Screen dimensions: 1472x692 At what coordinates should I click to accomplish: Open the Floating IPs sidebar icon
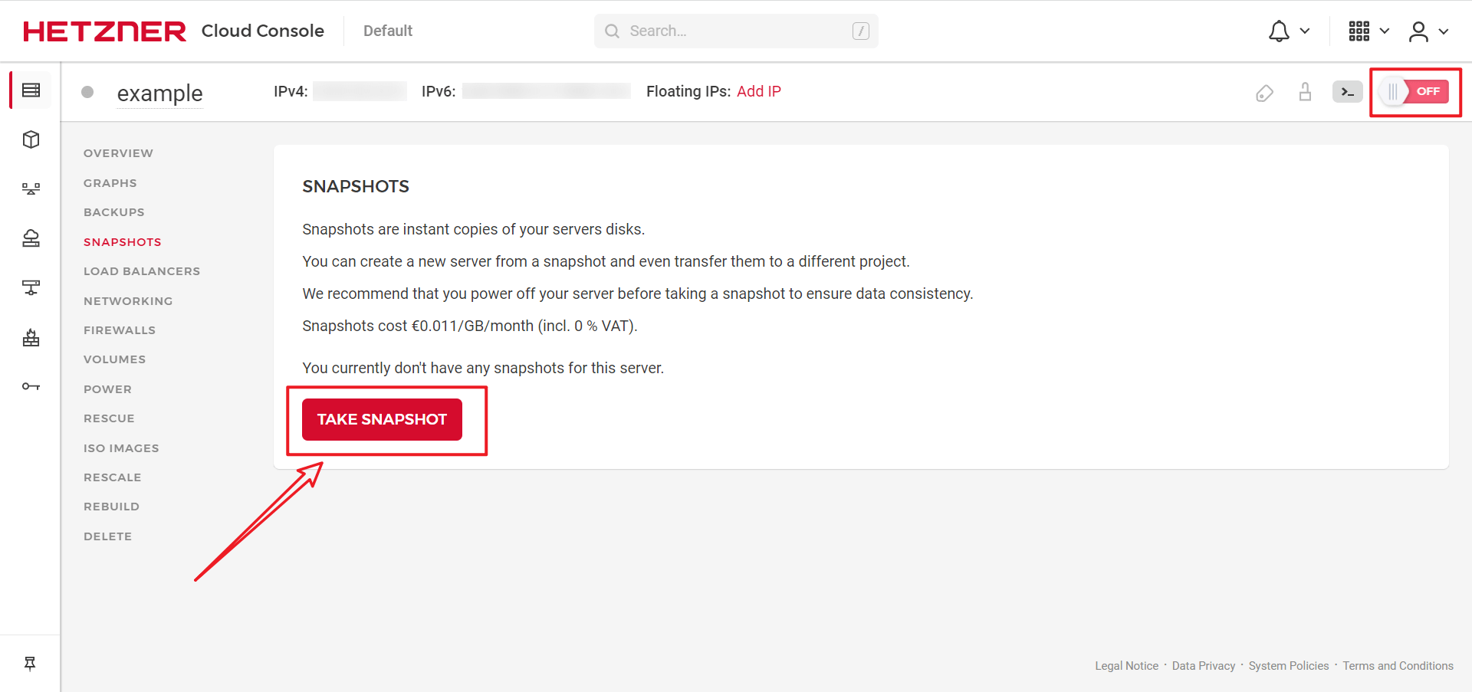[31, 238]
